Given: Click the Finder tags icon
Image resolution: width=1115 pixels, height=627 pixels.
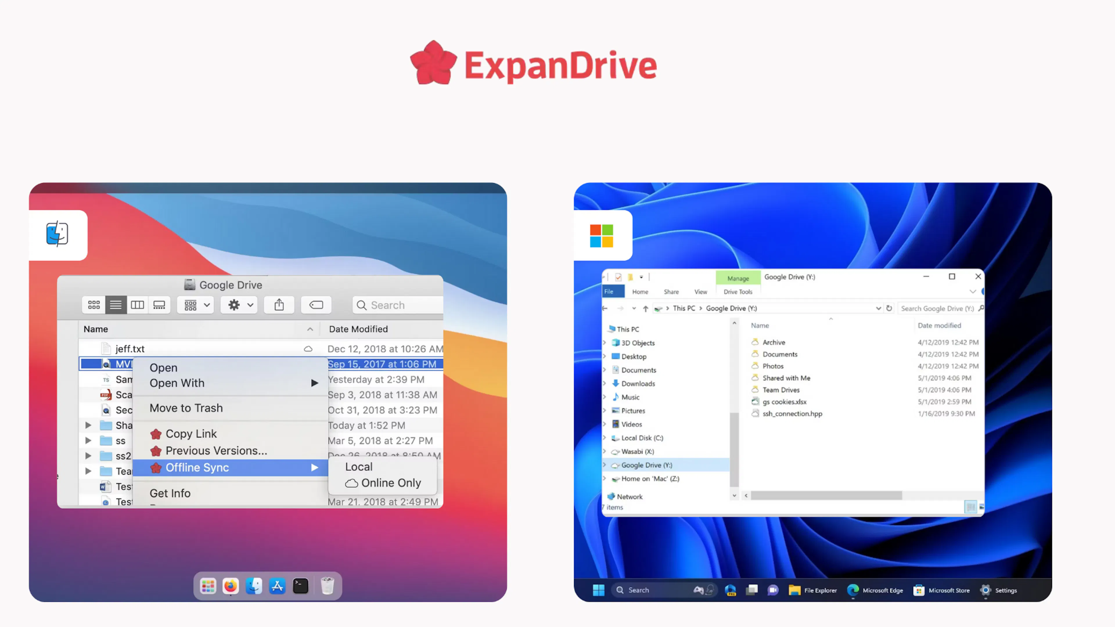Looking at the screenshot, I should [x=316, y=305].
